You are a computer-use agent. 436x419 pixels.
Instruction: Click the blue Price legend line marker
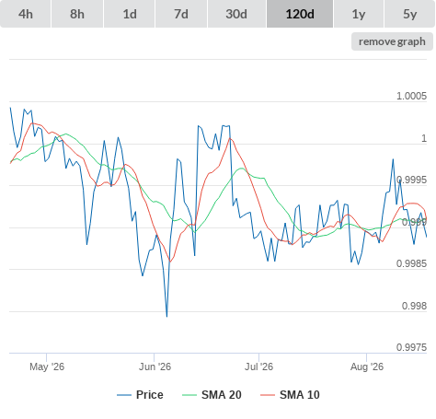(124, 395)
